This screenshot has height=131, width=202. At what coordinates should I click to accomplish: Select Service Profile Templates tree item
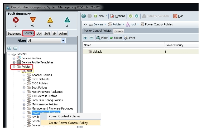point(37,63)
